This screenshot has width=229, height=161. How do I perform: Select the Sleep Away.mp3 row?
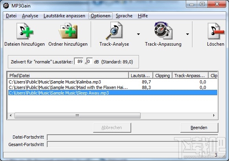coord(112,93)
